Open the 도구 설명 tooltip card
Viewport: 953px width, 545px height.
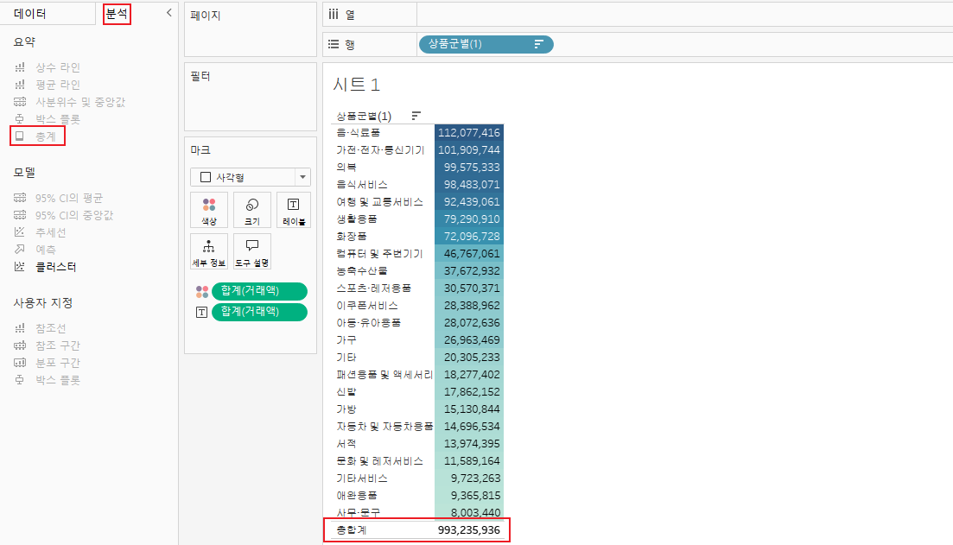coord(252,251)
